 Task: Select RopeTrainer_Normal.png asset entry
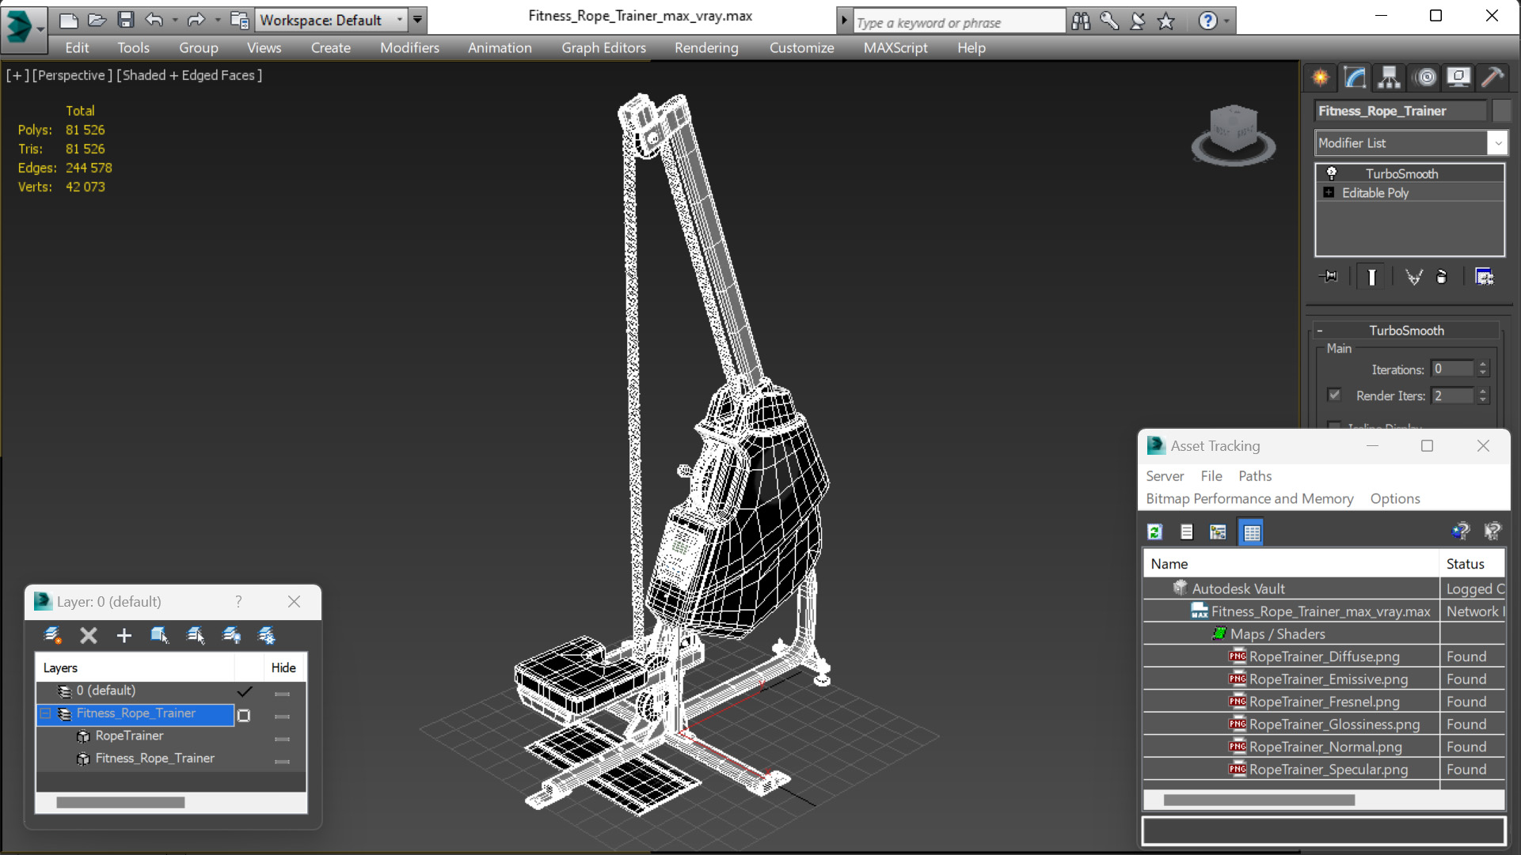pos(1325,747)
